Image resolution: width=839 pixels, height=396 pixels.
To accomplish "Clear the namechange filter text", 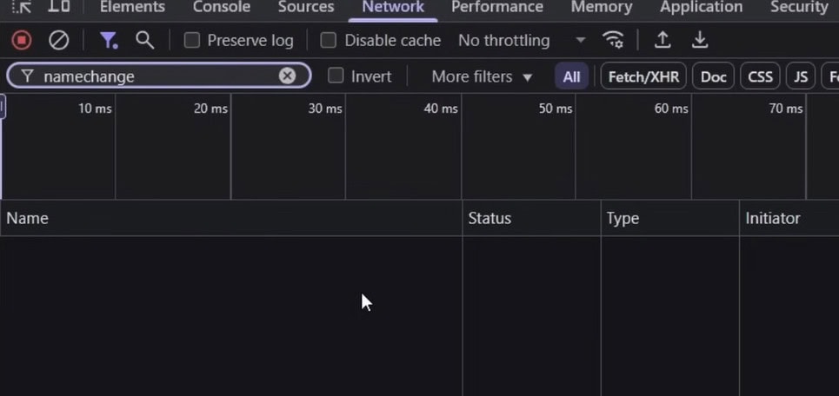I will pyautogui.click(x=287, y=76).
